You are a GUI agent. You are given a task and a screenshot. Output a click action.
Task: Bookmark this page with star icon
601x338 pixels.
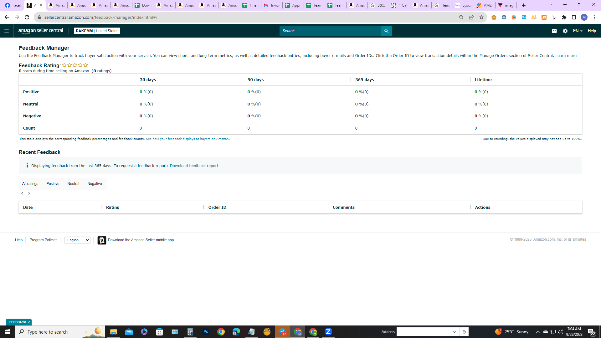tap(481, 17)
